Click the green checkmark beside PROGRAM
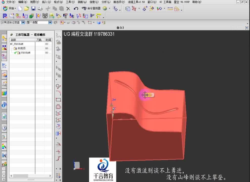The height and width of the screenshot is (182, 250). (x=15, y=53)
